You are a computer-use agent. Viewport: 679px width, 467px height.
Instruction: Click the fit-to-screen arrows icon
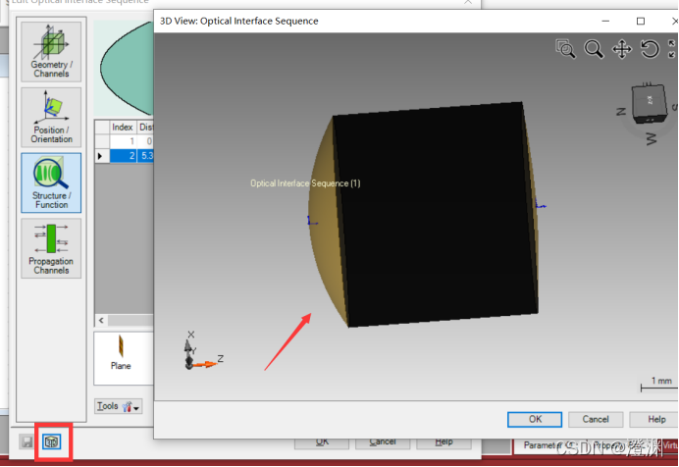pyautogui.click(x=672, y=49)
